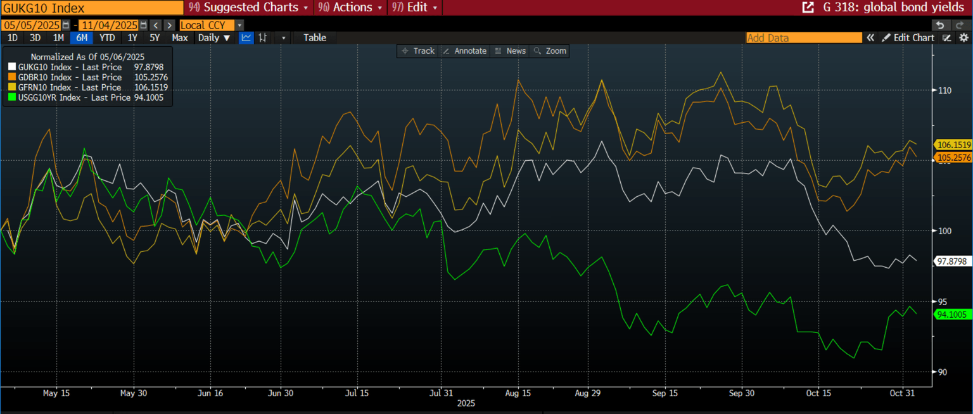Image resolution: width=973 pixels, height=414 pixels.
Task: Click the Edit Chart button
Action: pos(908,38)
